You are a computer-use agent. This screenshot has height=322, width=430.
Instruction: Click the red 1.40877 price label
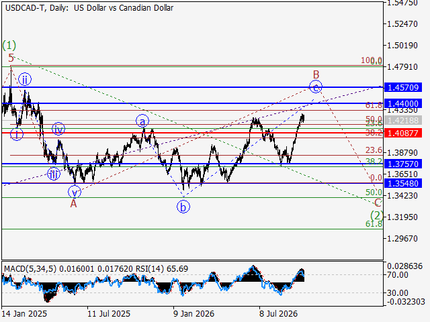[x=403, y=133]
